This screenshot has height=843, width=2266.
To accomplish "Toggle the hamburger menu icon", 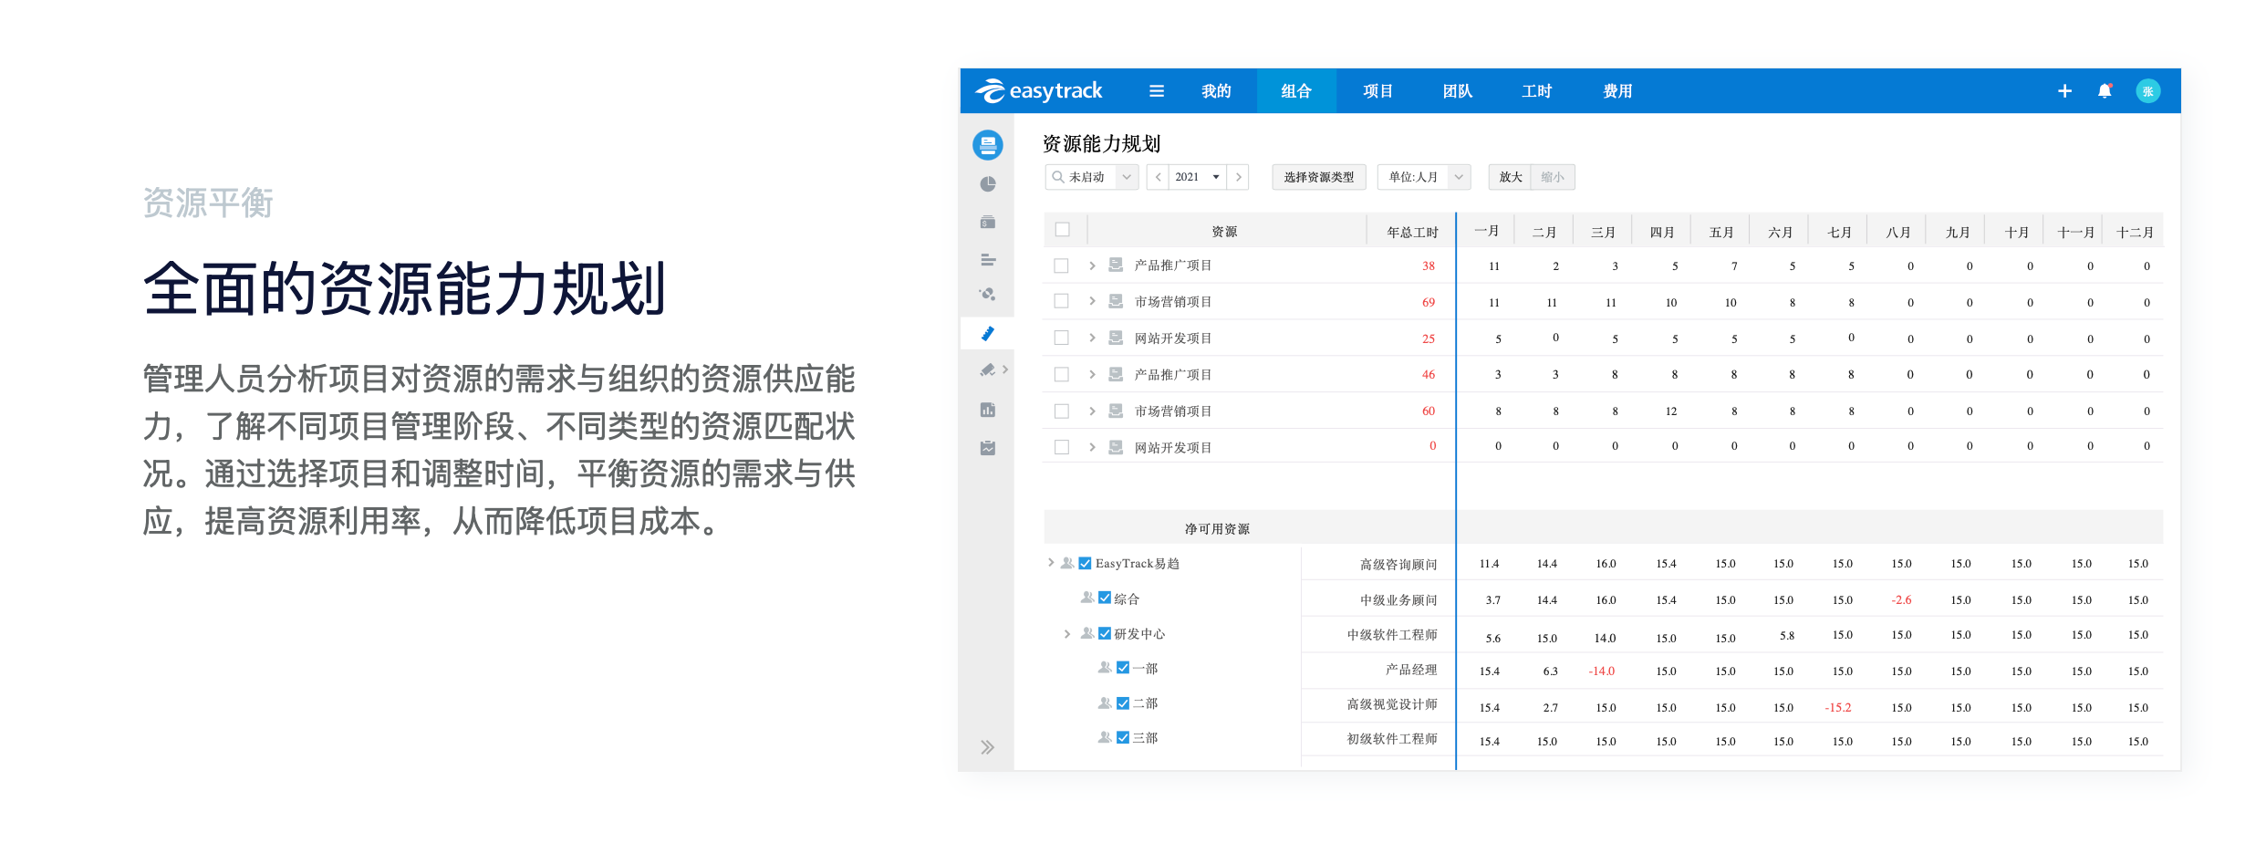I will [x=1156, y=91].
